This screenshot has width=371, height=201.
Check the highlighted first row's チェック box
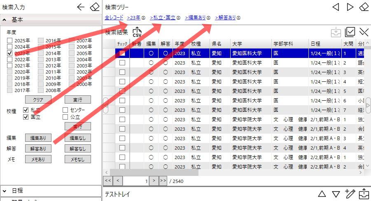[x=122, y=53]
